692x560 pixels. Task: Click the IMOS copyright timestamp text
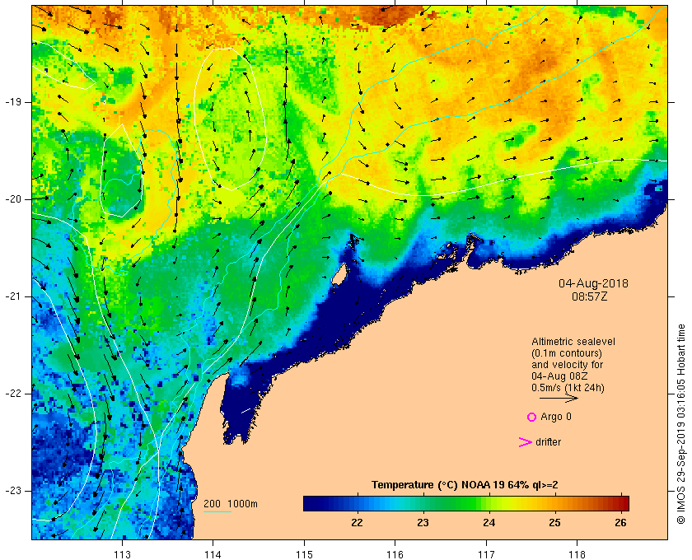coord(681,424)
